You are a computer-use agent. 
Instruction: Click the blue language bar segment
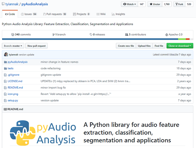[x=90, y=39]
